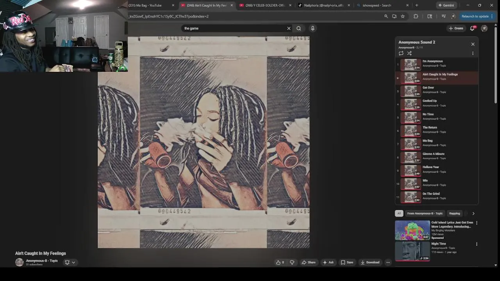The width and height of the screenshot is (500, 281).
Task: Open Anonymous-B Topic channel avatar
Action: coord(19,262)
